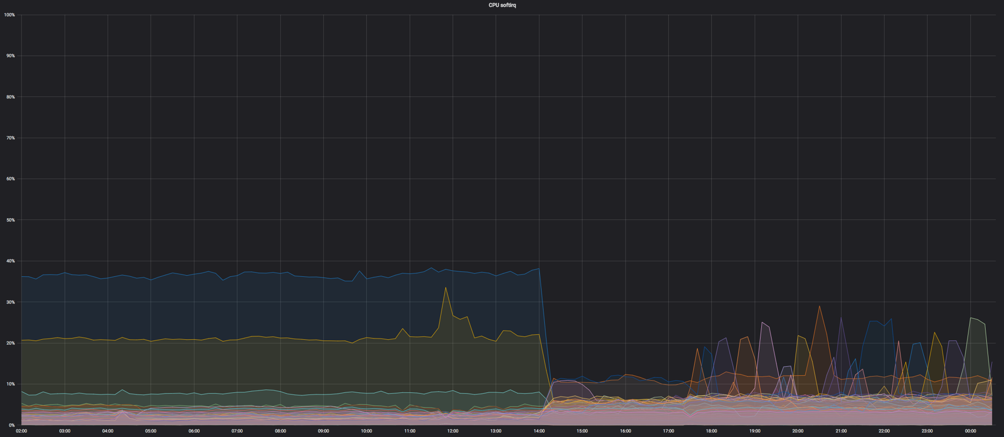
Task: Click the 14:00 time label
Action: (x=539, y=431)
